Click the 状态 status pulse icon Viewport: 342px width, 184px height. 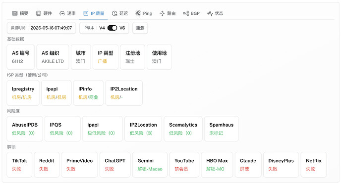pyautogui.click(x=210, y=13)
